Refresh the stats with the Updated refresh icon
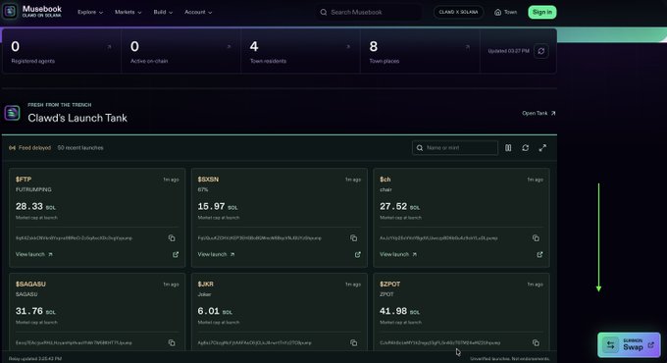 coord(541,51)
